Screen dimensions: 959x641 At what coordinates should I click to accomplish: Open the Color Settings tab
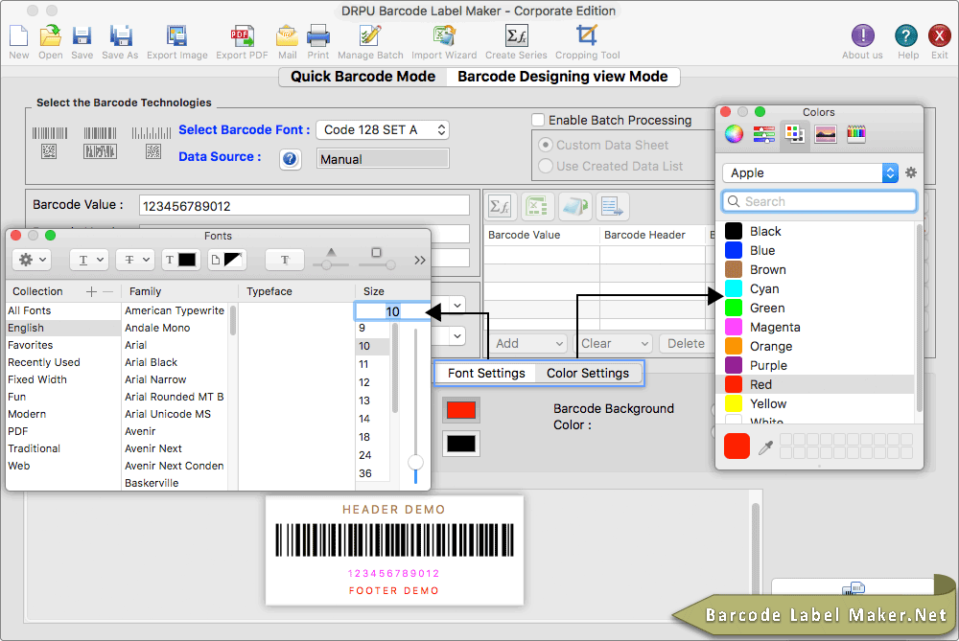(588, 374)
